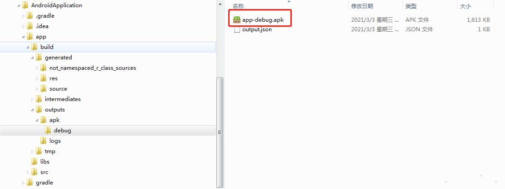Sort by 修改日期 column header
The height and width of the screenshot is (189, 505).
click(x=362, y=6)
